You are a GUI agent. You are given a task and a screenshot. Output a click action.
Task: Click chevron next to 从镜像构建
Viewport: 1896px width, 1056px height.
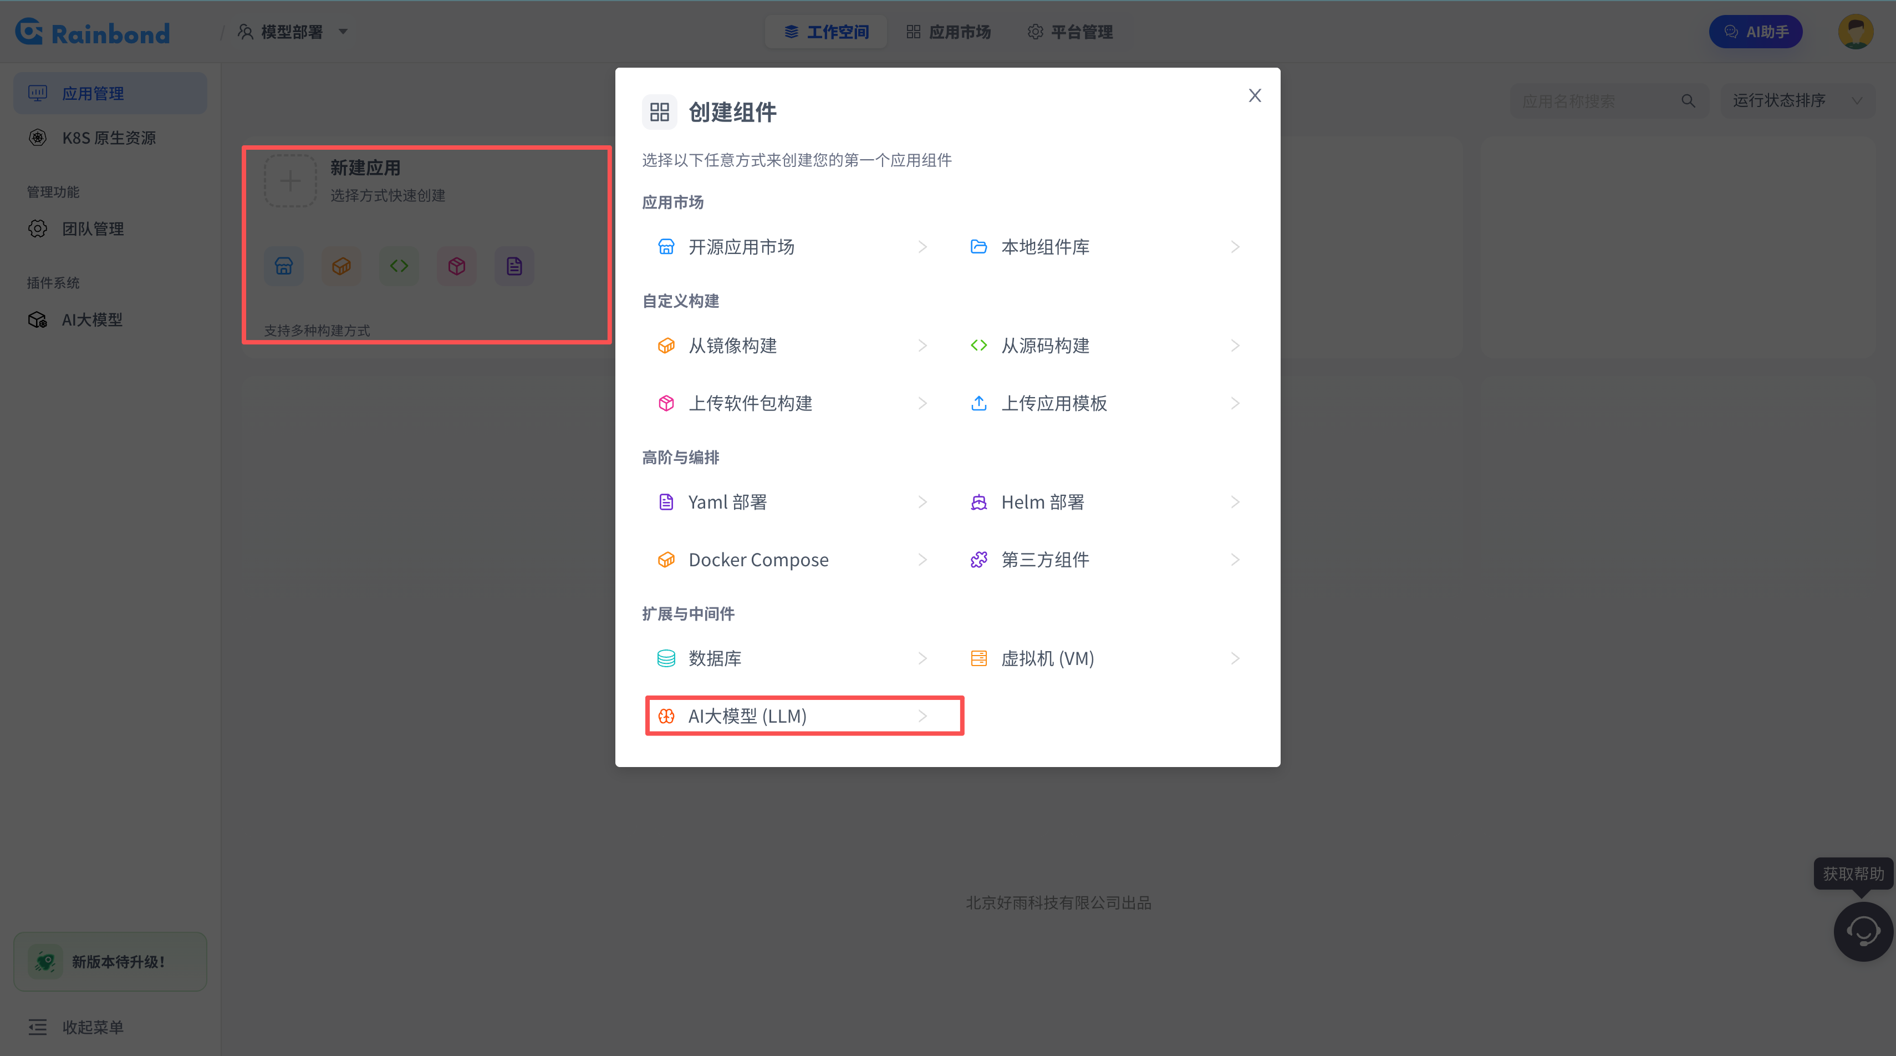pos(922,346)
